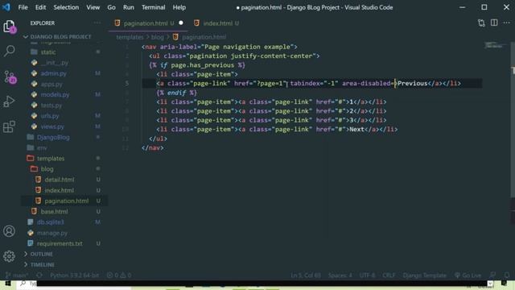Click the VS Code logo in title bar
515x290 pixels.
coord(6,7)
